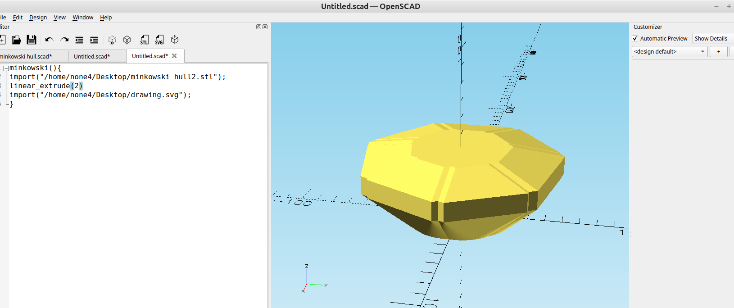Close the active Untitled.scad tab

click(x=174, y=56)
